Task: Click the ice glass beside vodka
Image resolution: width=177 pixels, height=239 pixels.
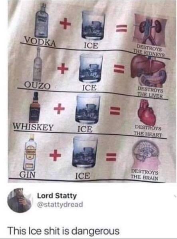Action: coord(93,25)
